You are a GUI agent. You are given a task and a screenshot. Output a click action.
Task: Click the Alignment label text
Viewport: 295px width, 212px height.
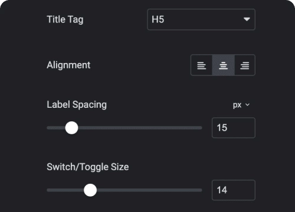[x=68, y=65]
